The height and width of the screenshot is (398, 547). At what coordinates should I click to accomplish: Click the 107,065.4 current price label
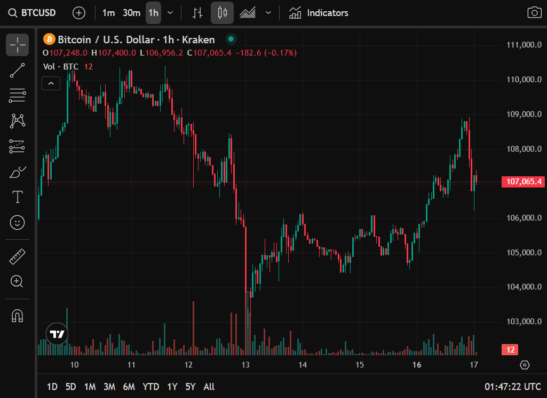pyautogui.click(x=523, y=182)
